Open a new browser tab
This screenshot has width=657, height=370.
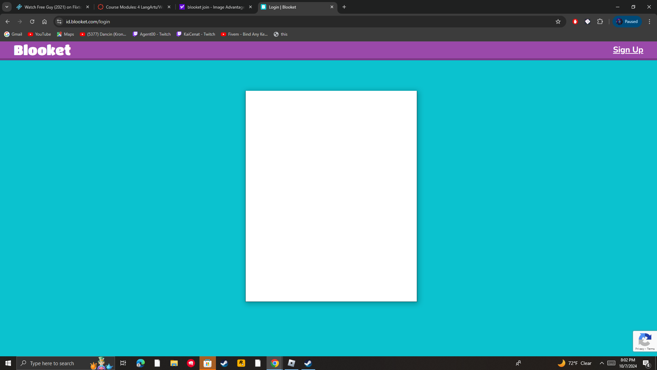(x=344, y=7)
